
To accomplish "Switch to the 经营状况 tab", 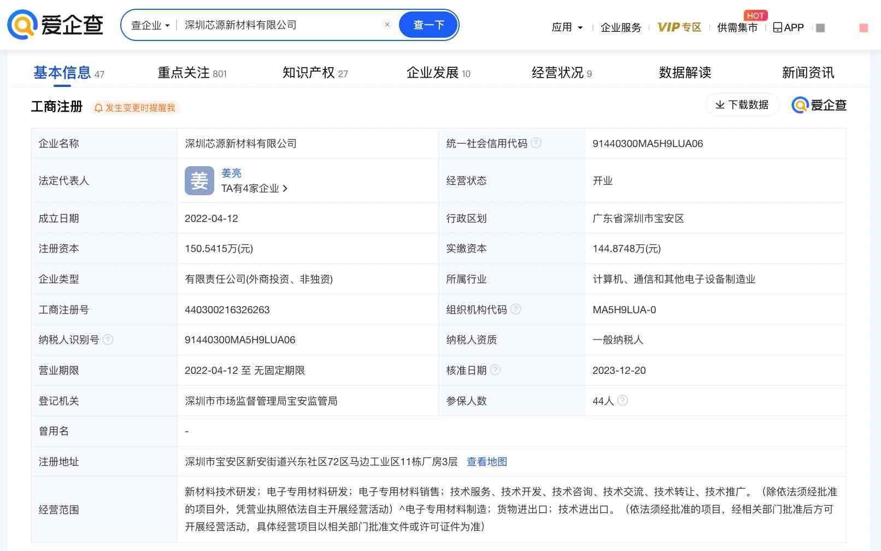I will pyautogui.click(x=561, y=73).
